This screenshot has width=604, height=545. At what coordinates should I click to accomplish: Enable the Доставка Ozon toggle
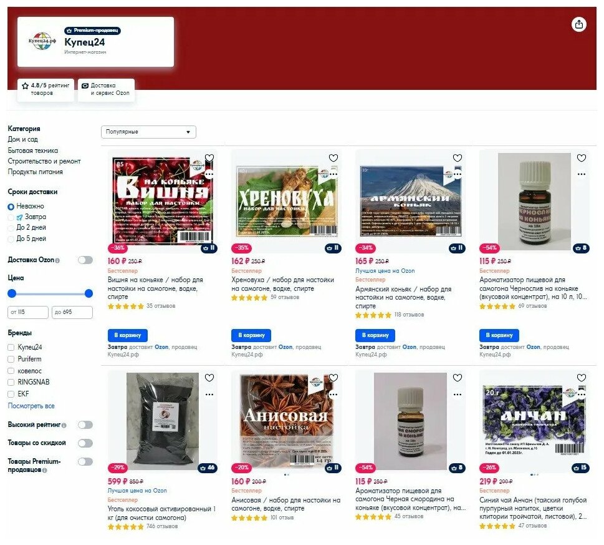[x=85, y=260]
